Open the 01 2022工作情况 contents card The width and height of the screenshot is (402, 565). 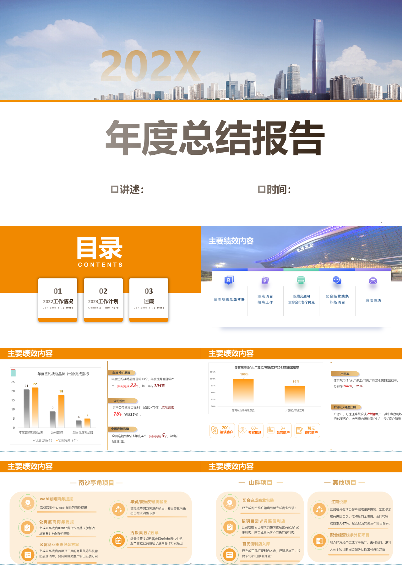point(58,300)
